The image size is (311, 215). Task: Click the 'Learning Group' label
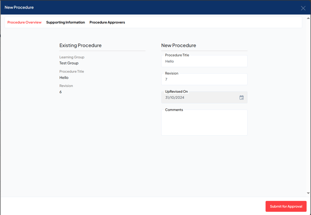tap(72, 57)
